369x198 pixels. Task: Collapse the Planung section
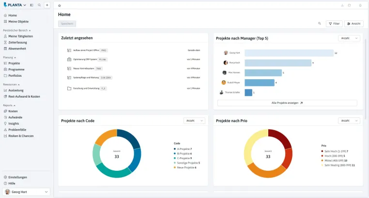(9, 58)
